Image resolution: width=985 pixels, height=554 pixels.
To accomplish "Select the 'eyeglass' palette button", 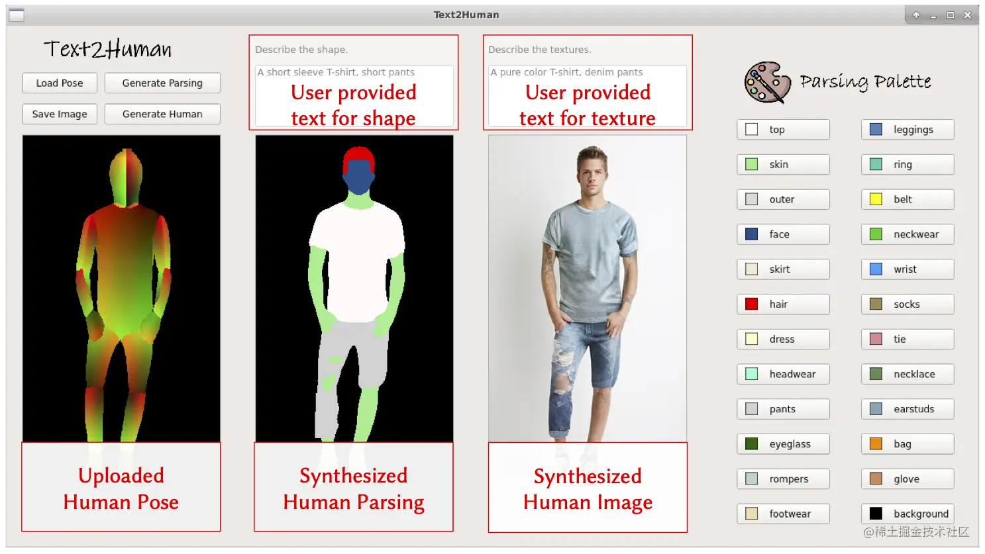I will click(x=783, y=444).
